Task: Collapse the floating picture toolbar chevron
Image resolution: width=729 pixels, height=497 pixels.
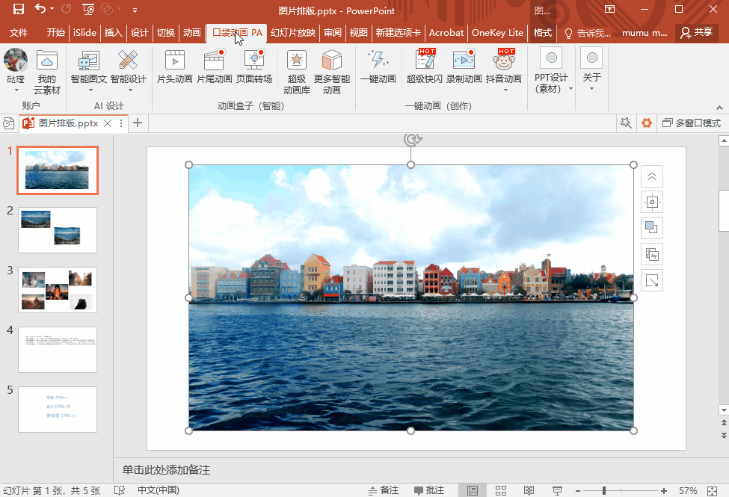Action: pos(652,176)
